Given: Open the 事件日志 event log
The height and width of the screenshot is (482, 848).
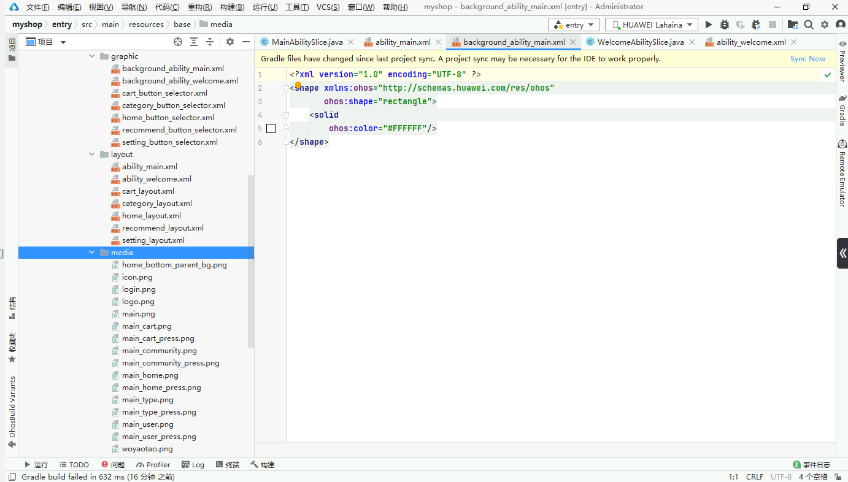Looking at the screenshot, I should point(812,465).
